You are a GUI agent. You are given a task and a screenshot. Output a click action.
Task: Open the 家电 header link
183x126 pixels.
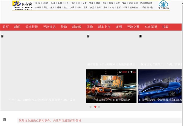coord(124,3)
